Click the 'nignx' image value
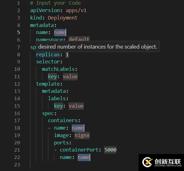This screenshot has height=171, width=184. [x=82, y=135]
